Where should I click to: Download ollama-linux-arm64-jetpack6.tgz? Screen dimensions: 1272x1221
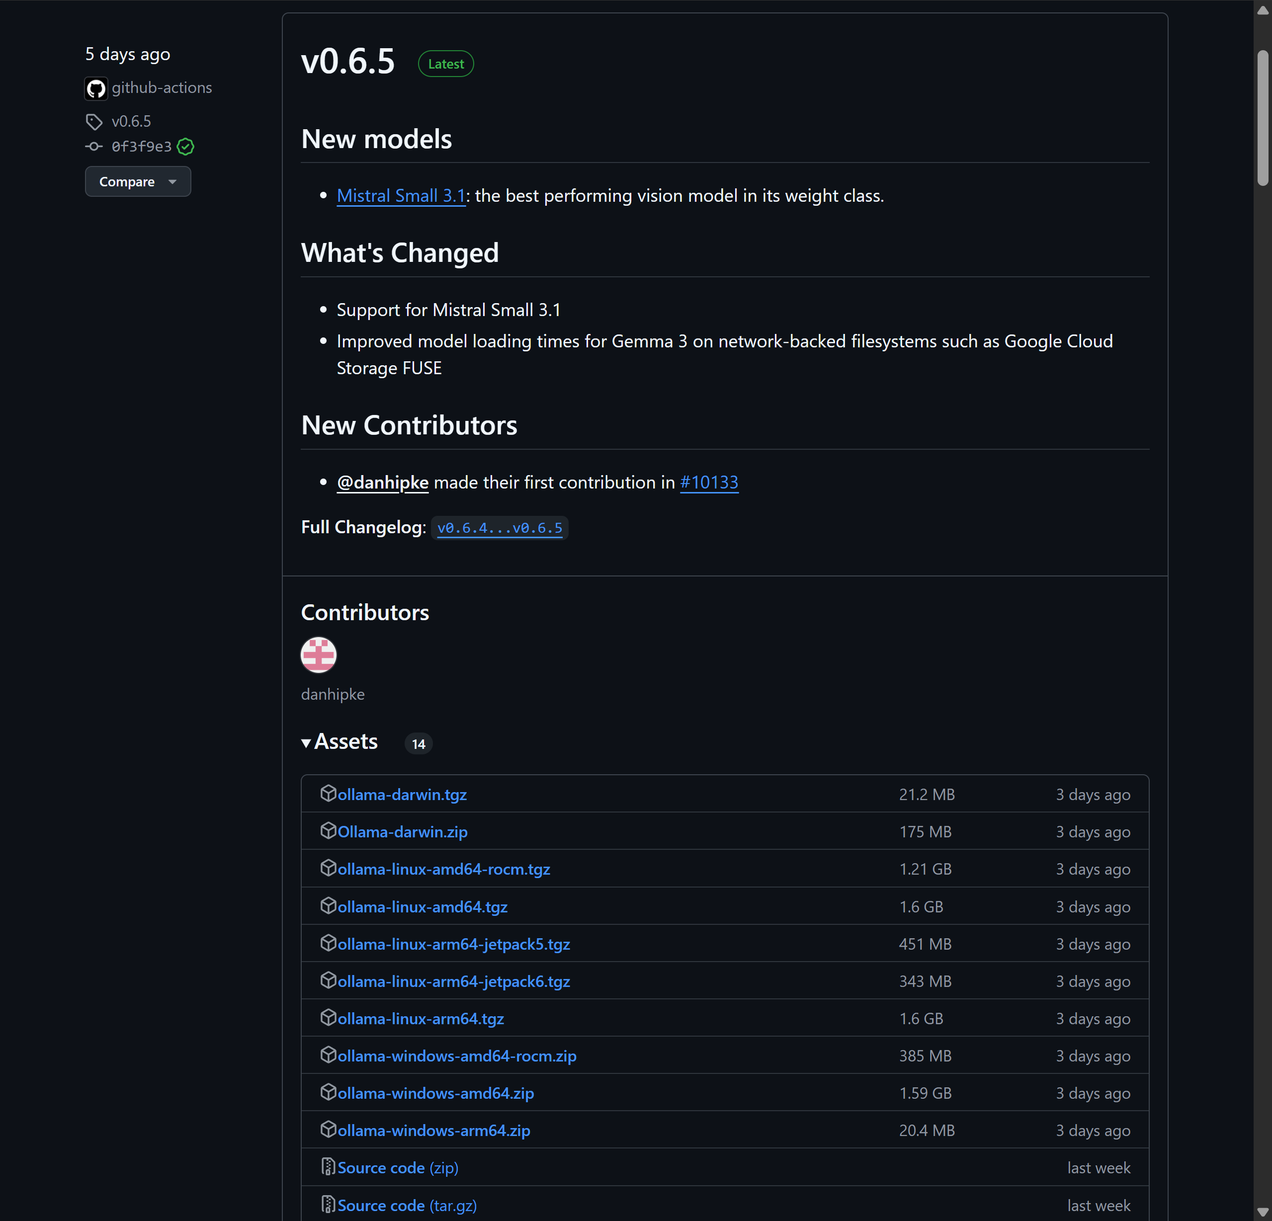[454, 981]
